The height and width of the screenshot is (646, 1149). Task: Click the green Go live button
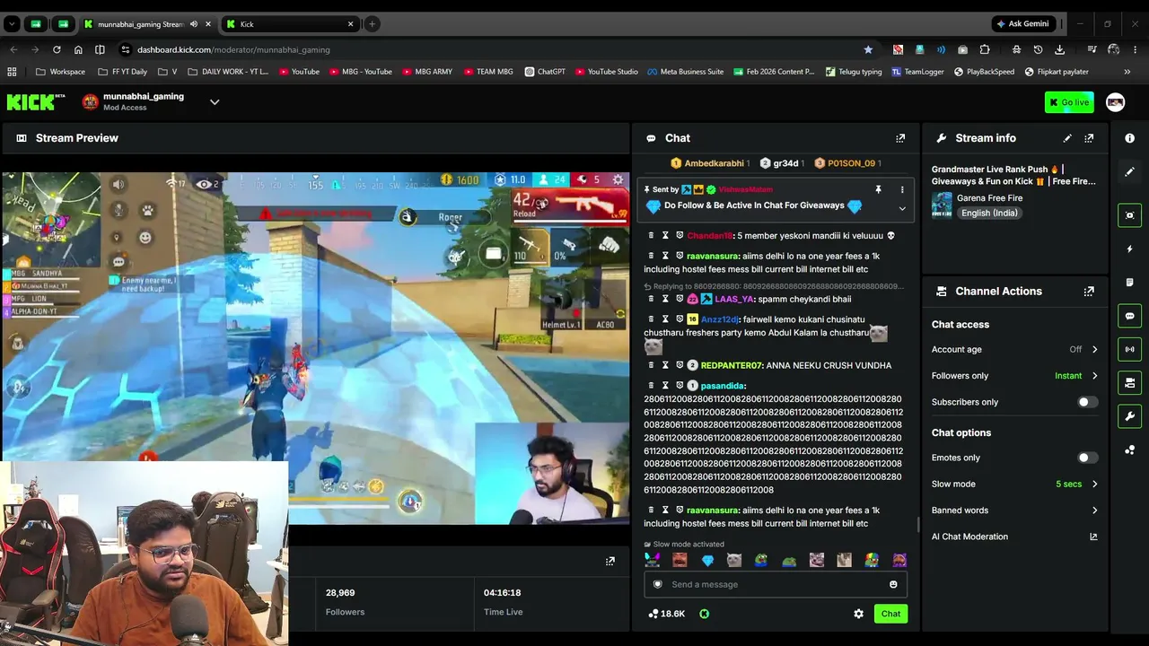1068,102
